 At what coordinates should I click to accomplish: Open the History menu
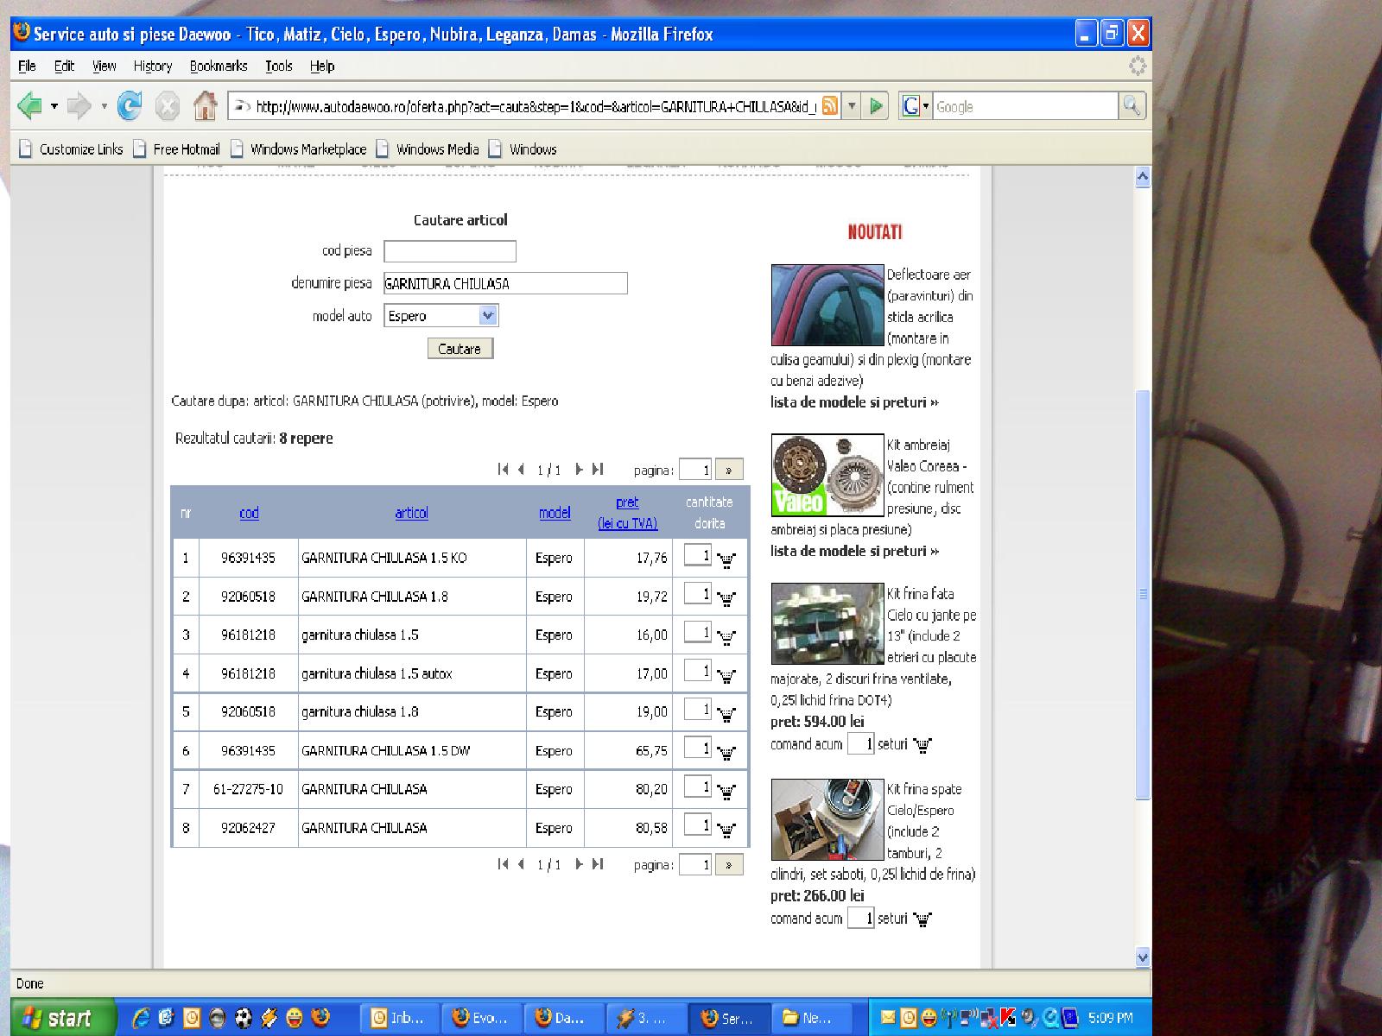[x=153, y=66]
